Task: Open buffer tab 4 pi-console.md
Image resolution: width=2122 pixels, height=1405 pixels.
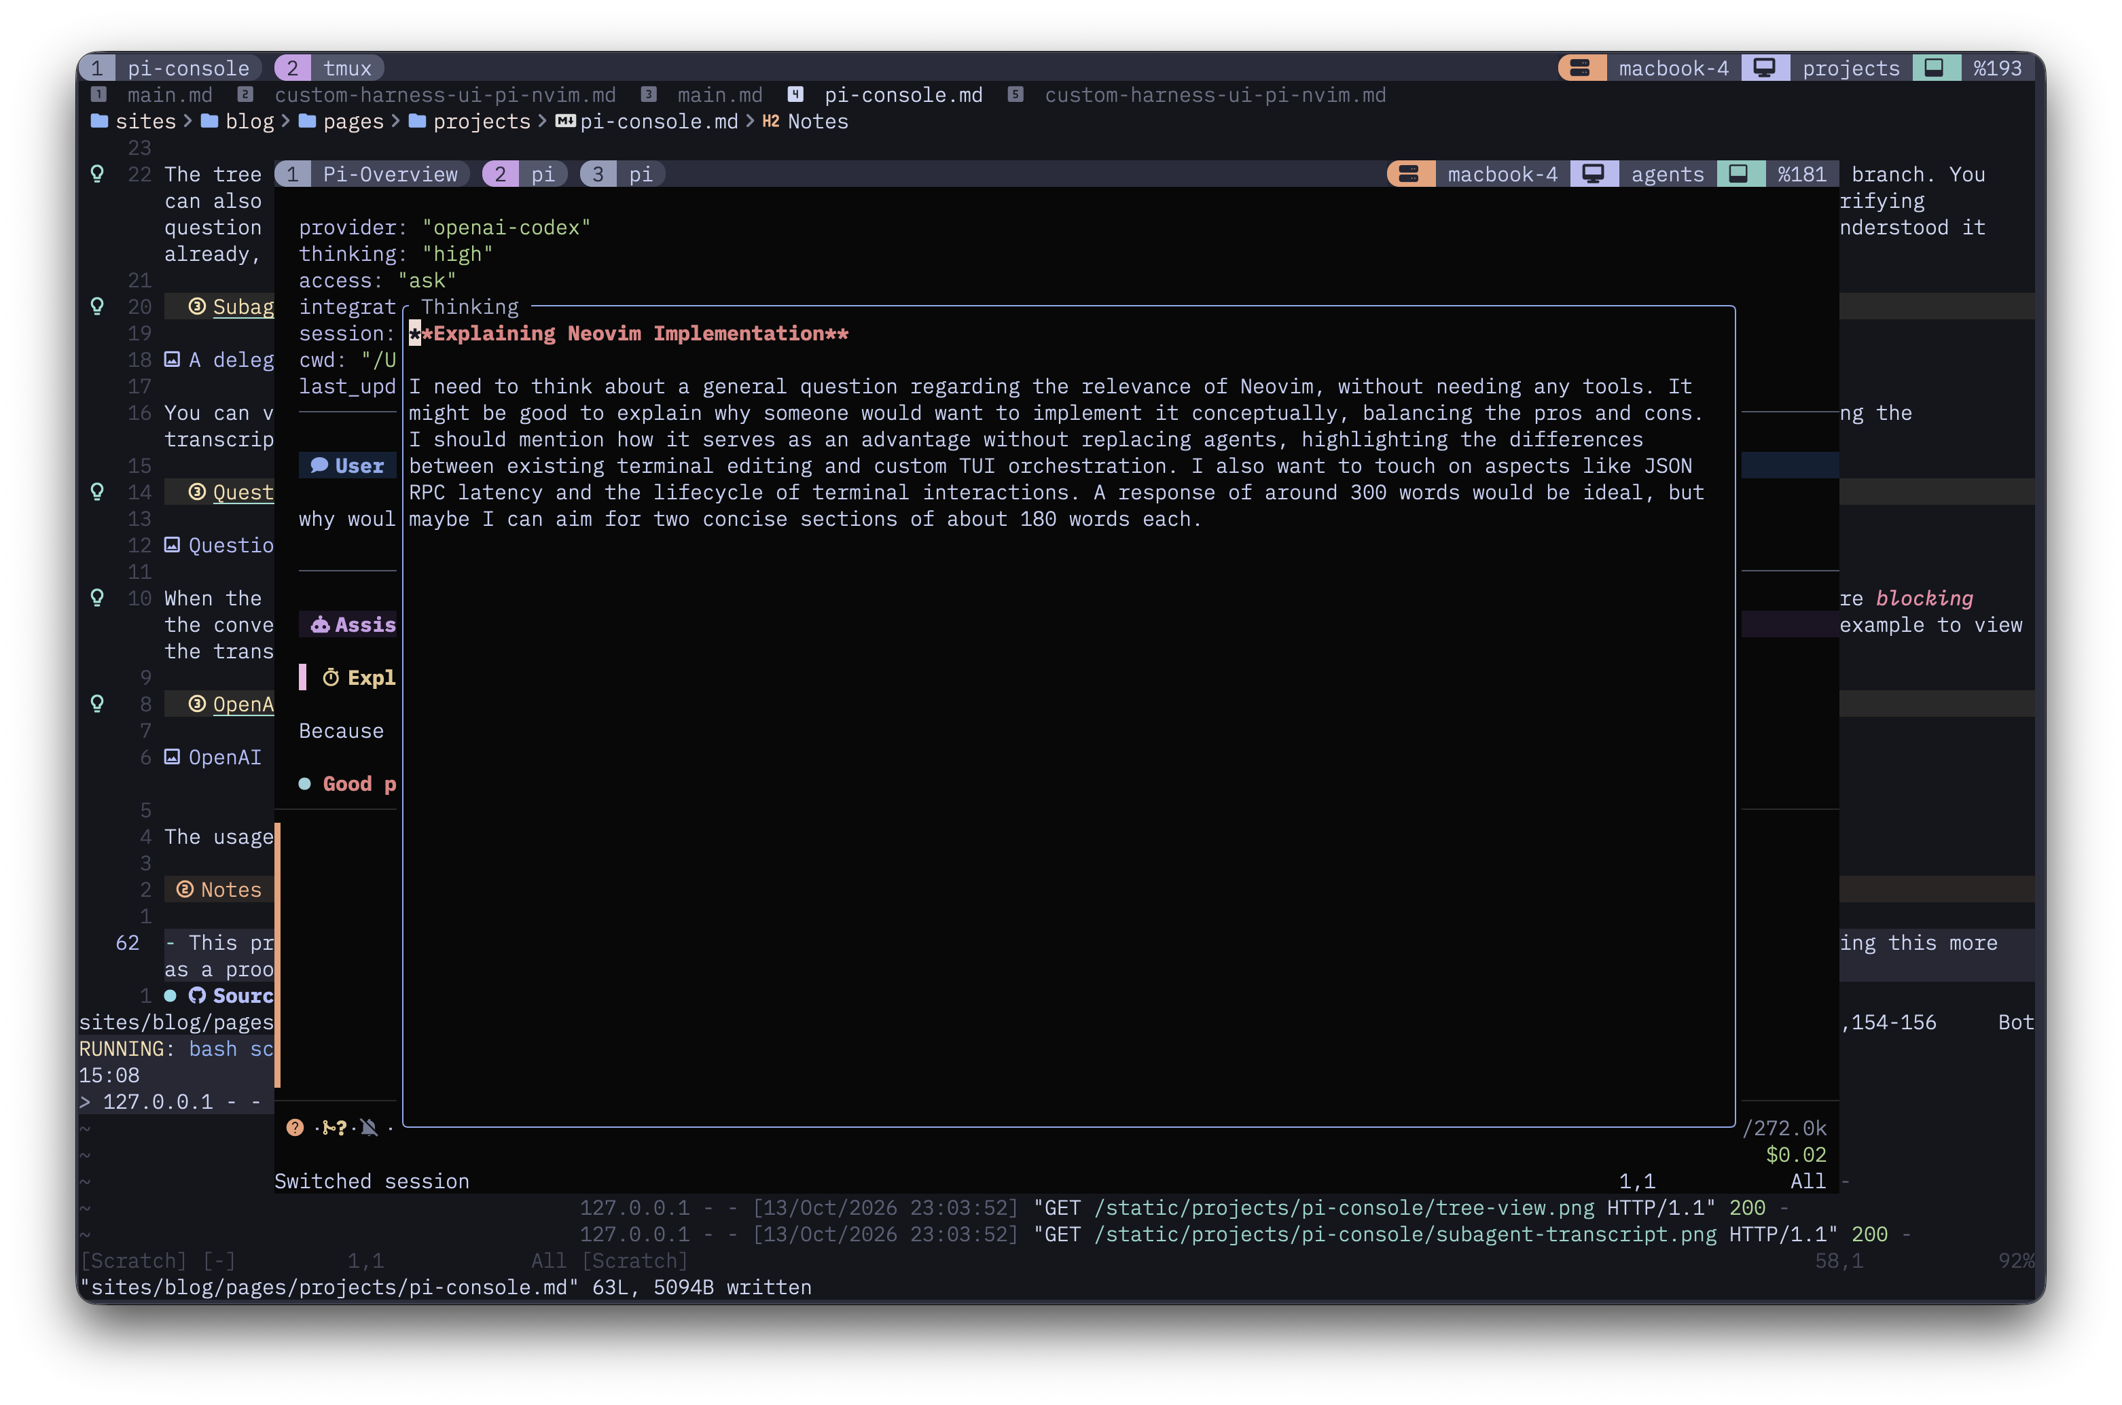Action: point(886,95)
